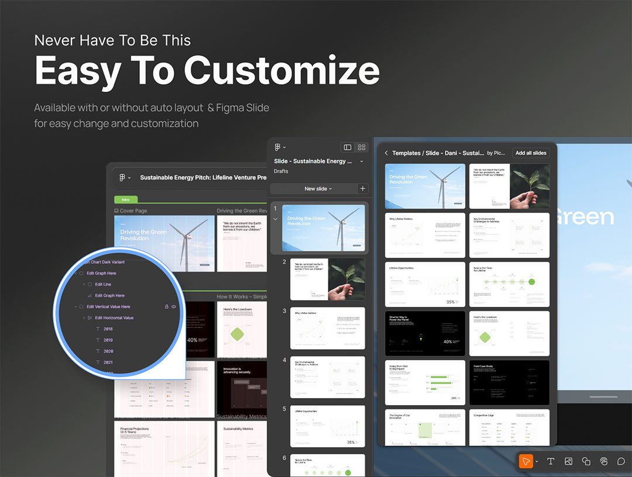Click the Drafts location link
632x477 pixels.
(281, 171)
